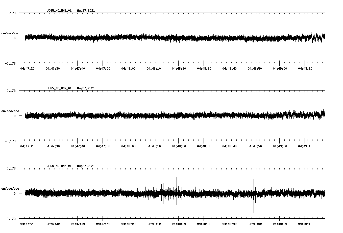Click the cm/sec/sec unit label on HNN plot
The width and height of the screenshot is (343, 233).
(10, 111)
